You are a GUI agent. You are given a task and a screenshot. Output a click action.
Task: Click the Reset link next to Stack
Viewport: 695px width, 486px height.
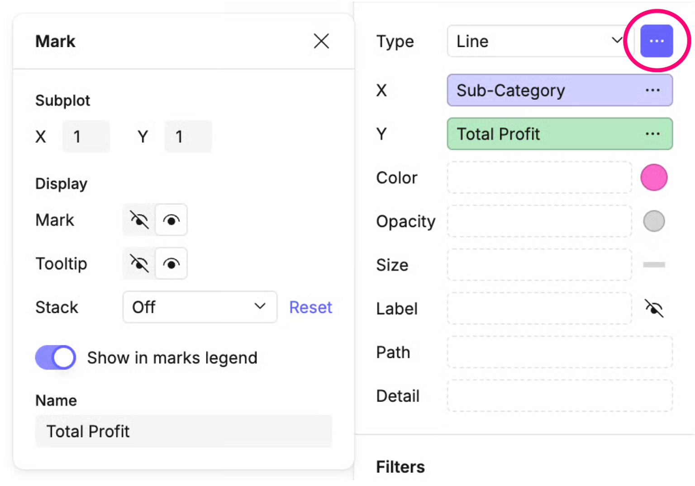[310, 307]
